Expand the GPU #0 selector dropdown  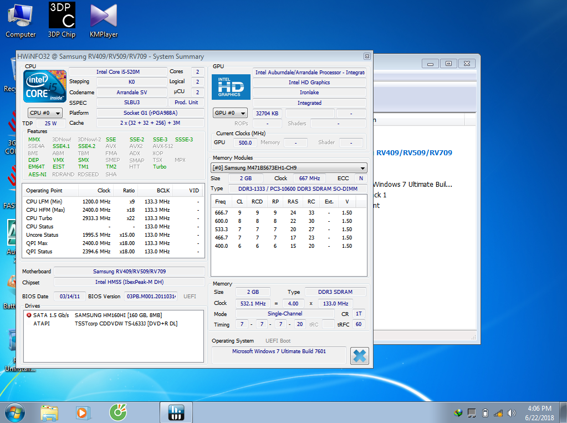[229, 113]
